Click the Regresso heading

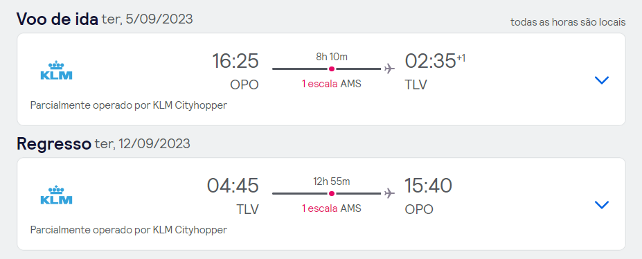pos(53,143)
